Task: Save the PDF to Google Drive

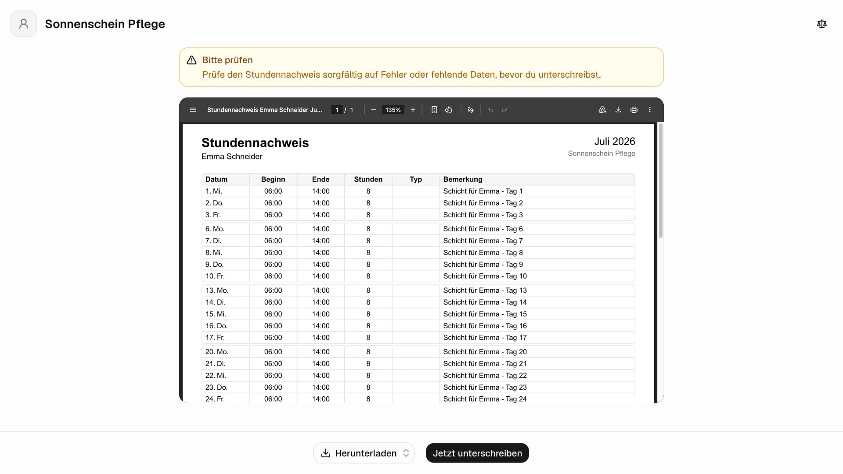Action: click(x=602, y=110)
